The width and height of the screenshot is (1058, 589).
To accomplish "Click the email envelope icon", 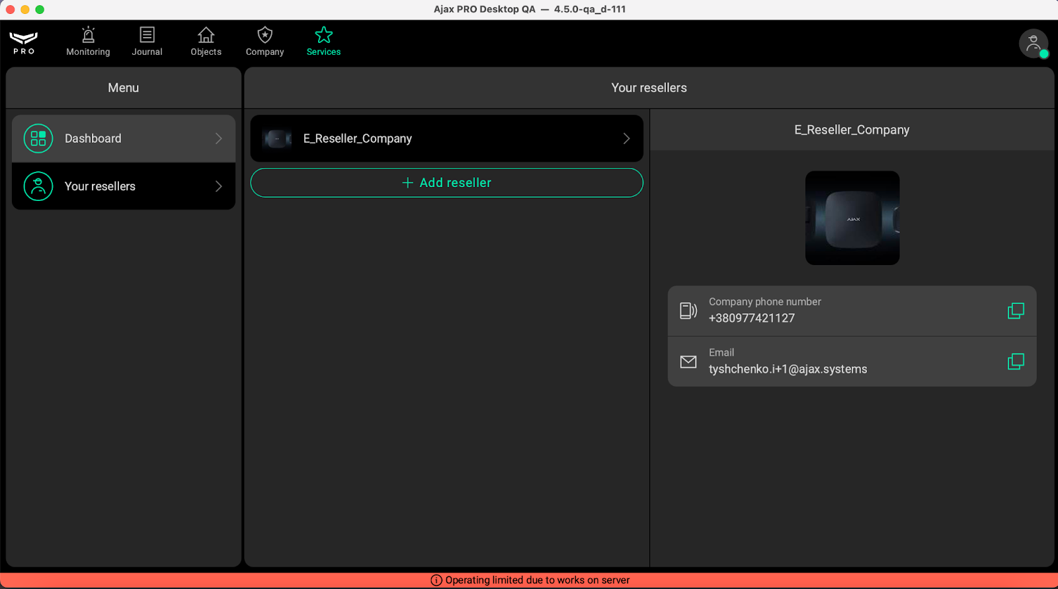I will [688, 362].
